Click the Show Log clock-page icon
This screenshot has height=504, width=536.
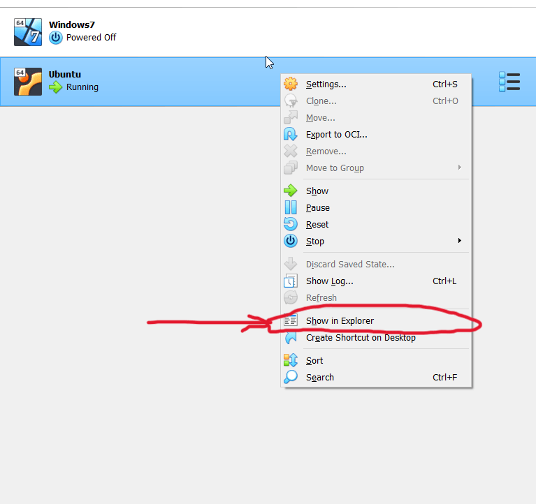tap(291, 281)
